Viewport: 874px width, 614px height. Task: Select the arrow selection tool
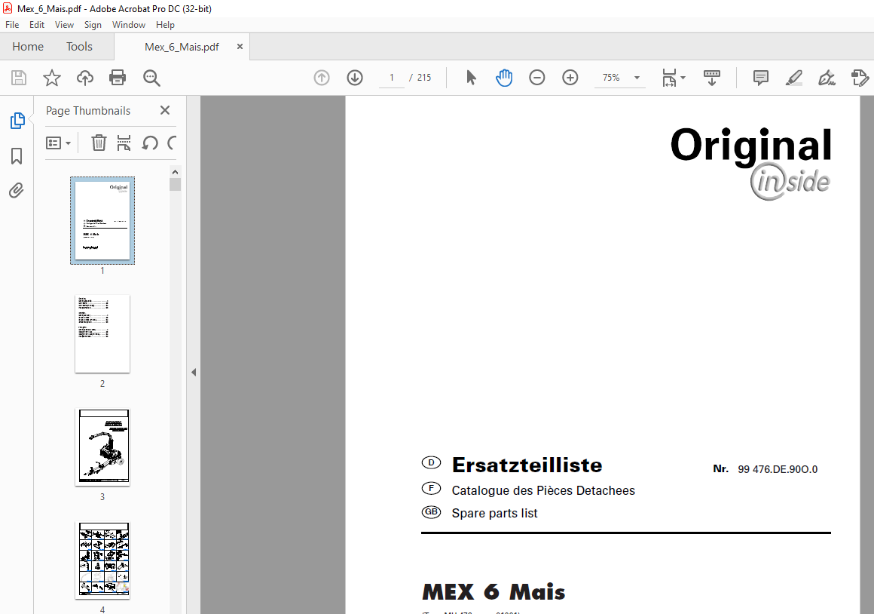[471, 78]
